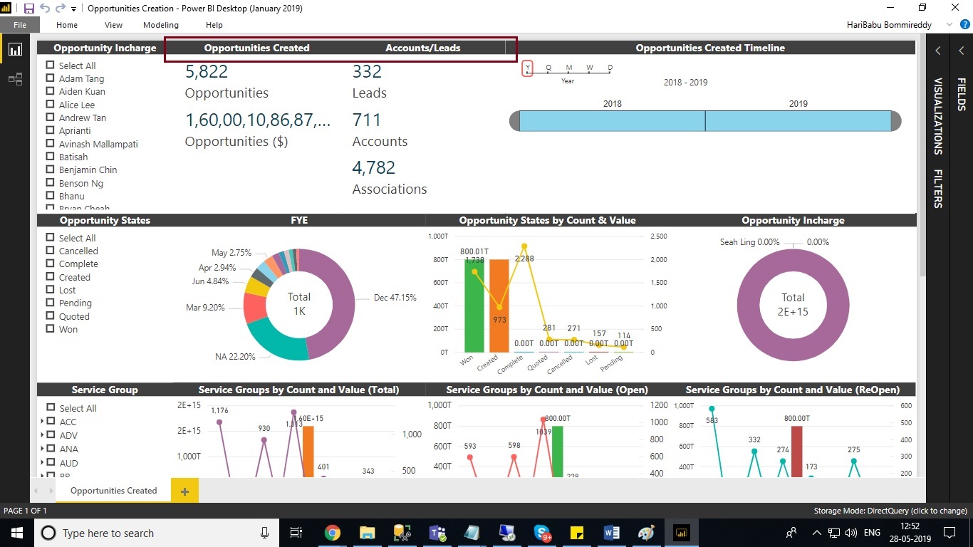Expand the Fields pane chevron
The width and height of the screenshot is (973, 547).
pyautogui.click(x=961, y=51)
